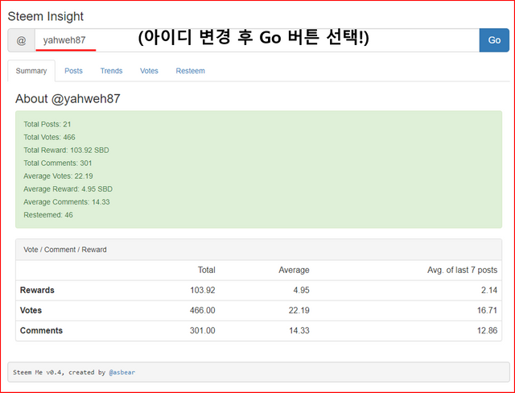Click the Total Votes: 466 line

pyautogui.click(x=49, y=137)
